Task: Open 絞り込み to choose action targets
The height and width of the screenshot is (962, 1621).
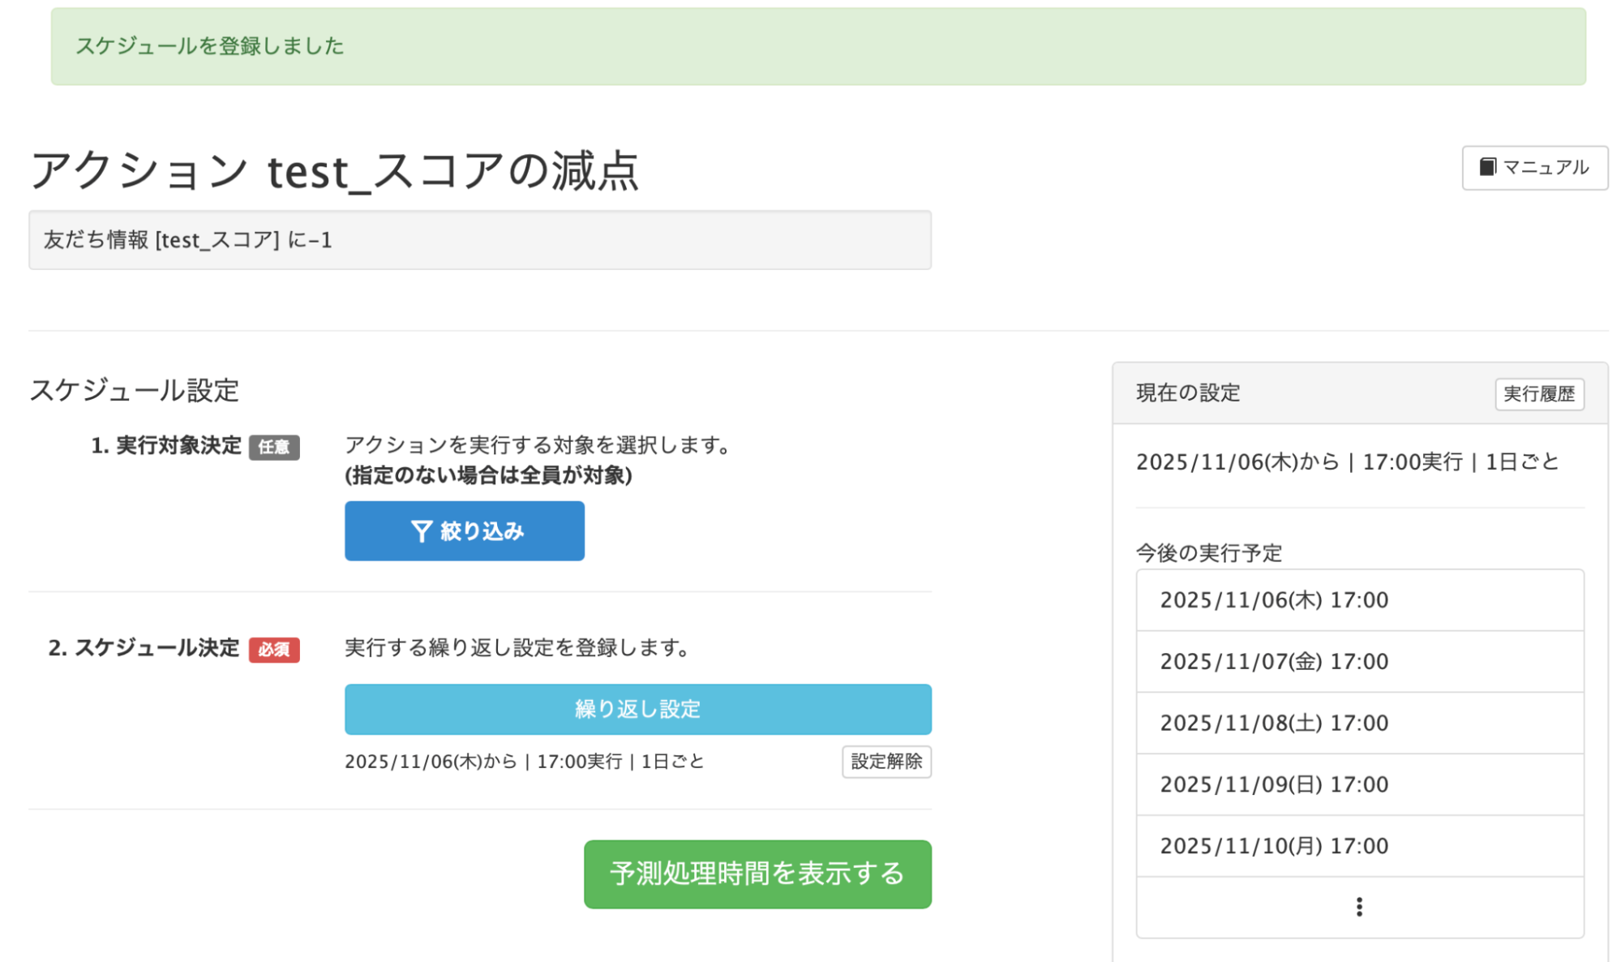Action: point(464,530)
